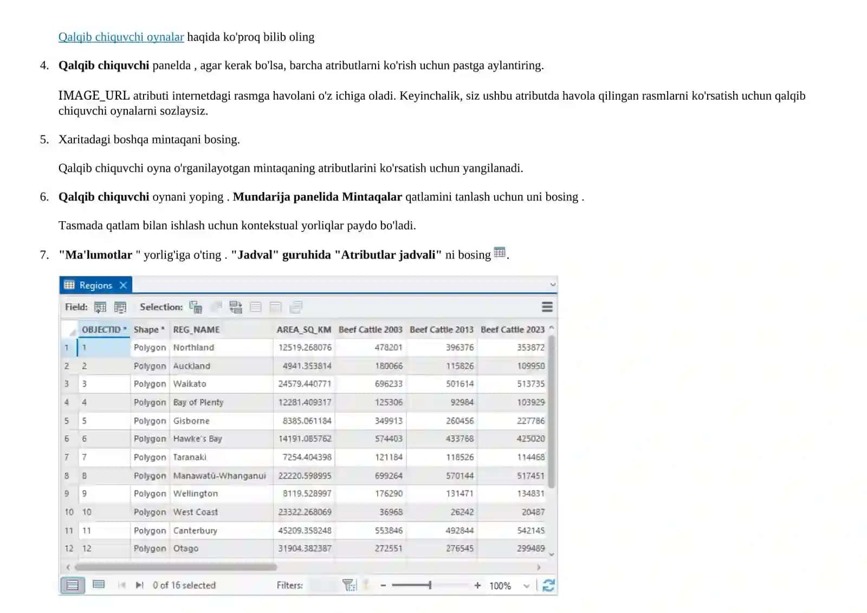Select the Northland row by its row header

68,347
